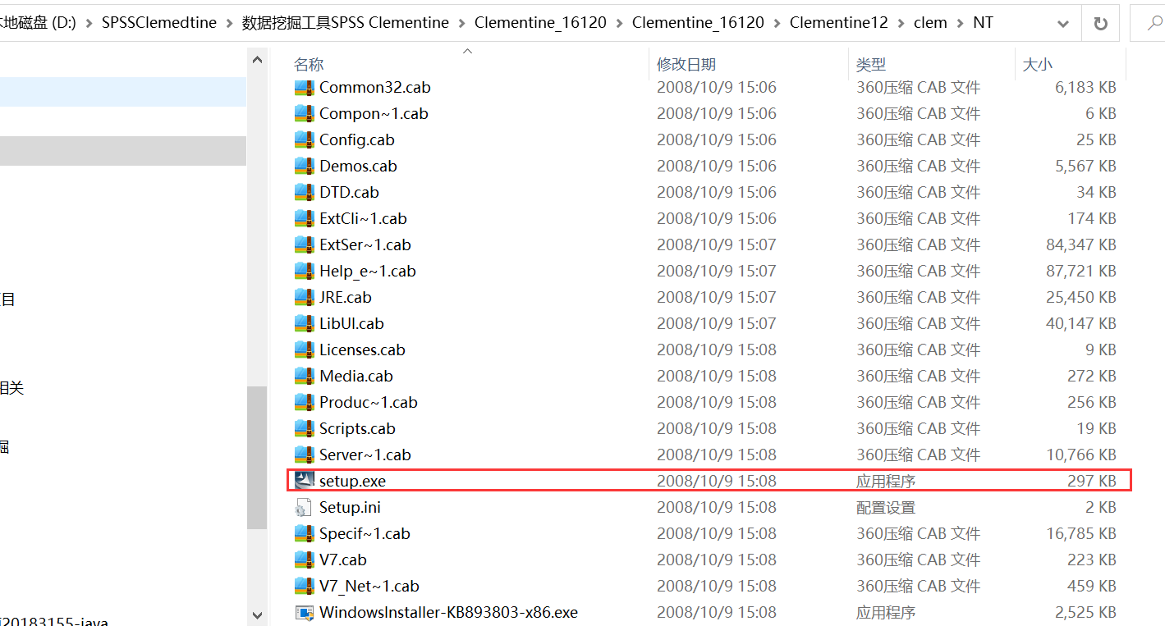This screenshot has width=1165, height=635.
Task: Expand the chevron before NT in path
Action: tap(960, 23)
